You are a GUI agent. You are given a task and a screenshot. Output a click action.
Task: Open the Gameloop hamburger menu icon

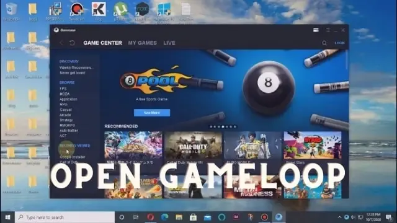328,30
